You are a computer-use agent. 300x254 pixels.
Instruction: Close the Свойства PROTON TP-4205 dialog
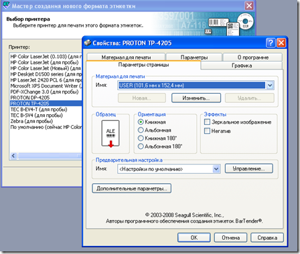281,43
